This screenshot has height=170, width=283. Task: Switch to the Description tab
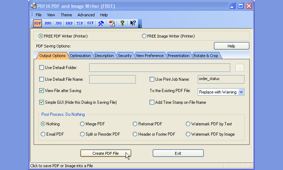[104, 56]
